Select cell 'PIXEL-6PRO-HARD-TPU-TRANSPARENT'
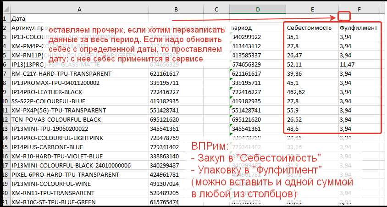This screenshot has width=387, height=207. [79, 174]
